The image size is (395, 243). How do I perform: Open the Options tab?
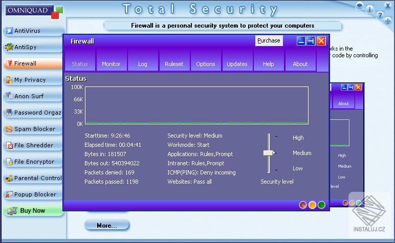(x=206, y=60)
